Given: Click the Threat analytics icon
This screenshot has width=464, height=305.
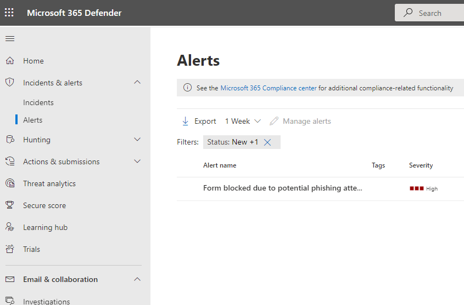Looking at the screenshot, I should (x=10, y=183).
